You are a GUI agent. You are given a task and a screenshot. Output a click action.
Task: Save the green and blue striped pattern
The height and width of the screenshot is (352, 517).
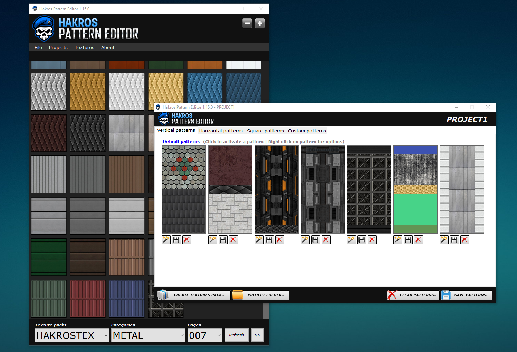coord(408,240)
